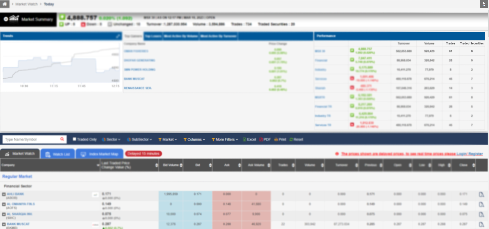Export table as PDF
The image size is (489, 229).
tap(265, 139)
